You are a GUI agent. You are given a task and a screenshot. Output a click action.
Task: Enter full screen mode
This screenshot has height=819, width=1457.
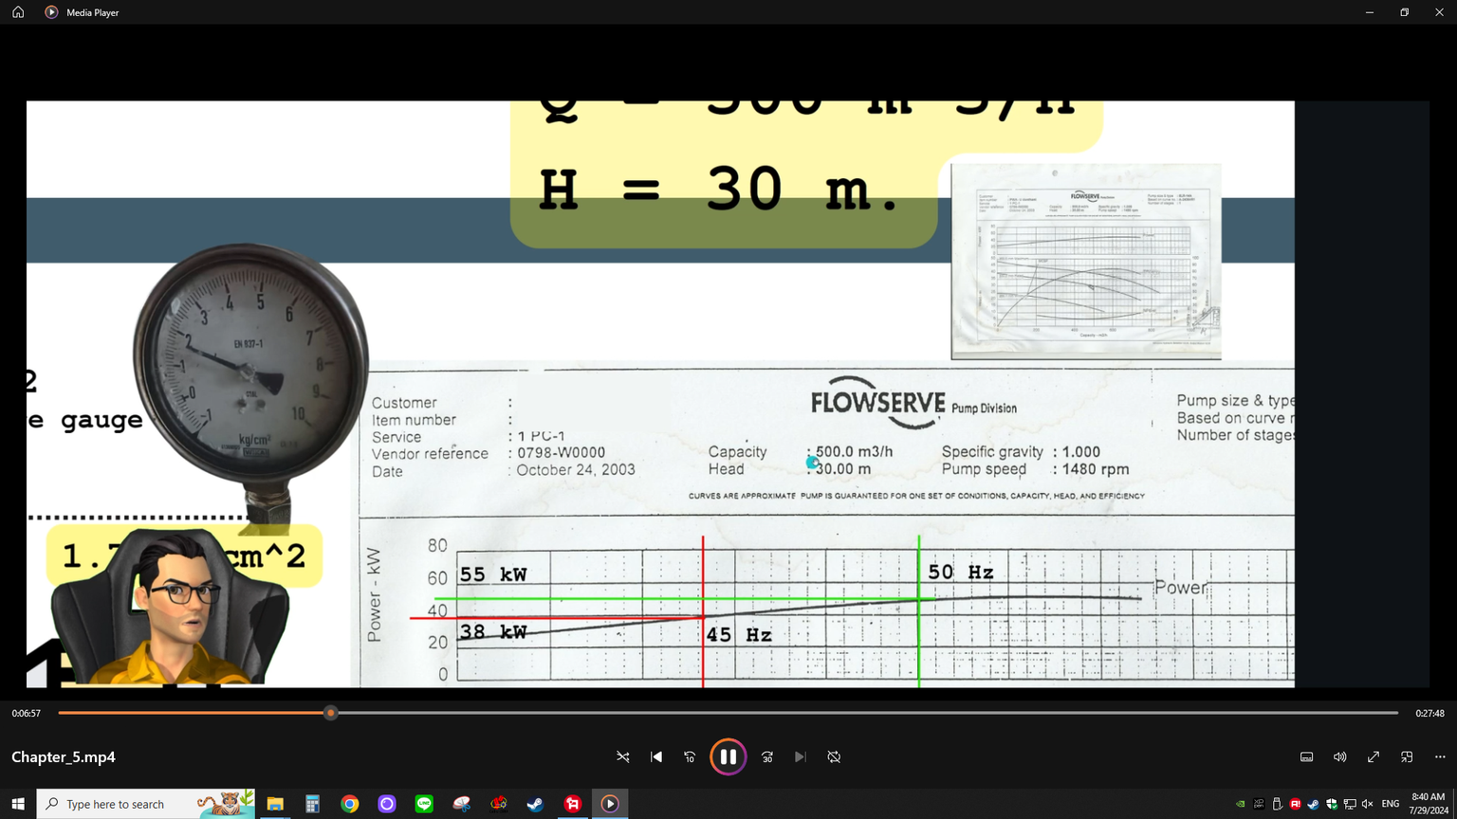1373,756
